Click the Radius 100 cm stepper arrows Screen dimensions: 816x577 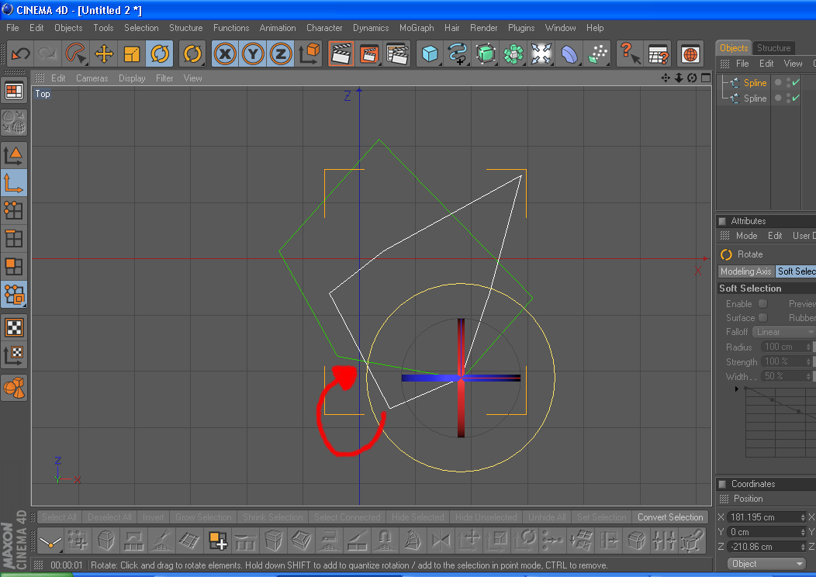pyautogui.click(x=808, y=347)
